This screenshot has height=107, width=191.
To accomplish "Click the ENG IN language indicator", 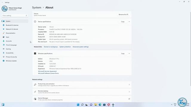I will point(175,105).
